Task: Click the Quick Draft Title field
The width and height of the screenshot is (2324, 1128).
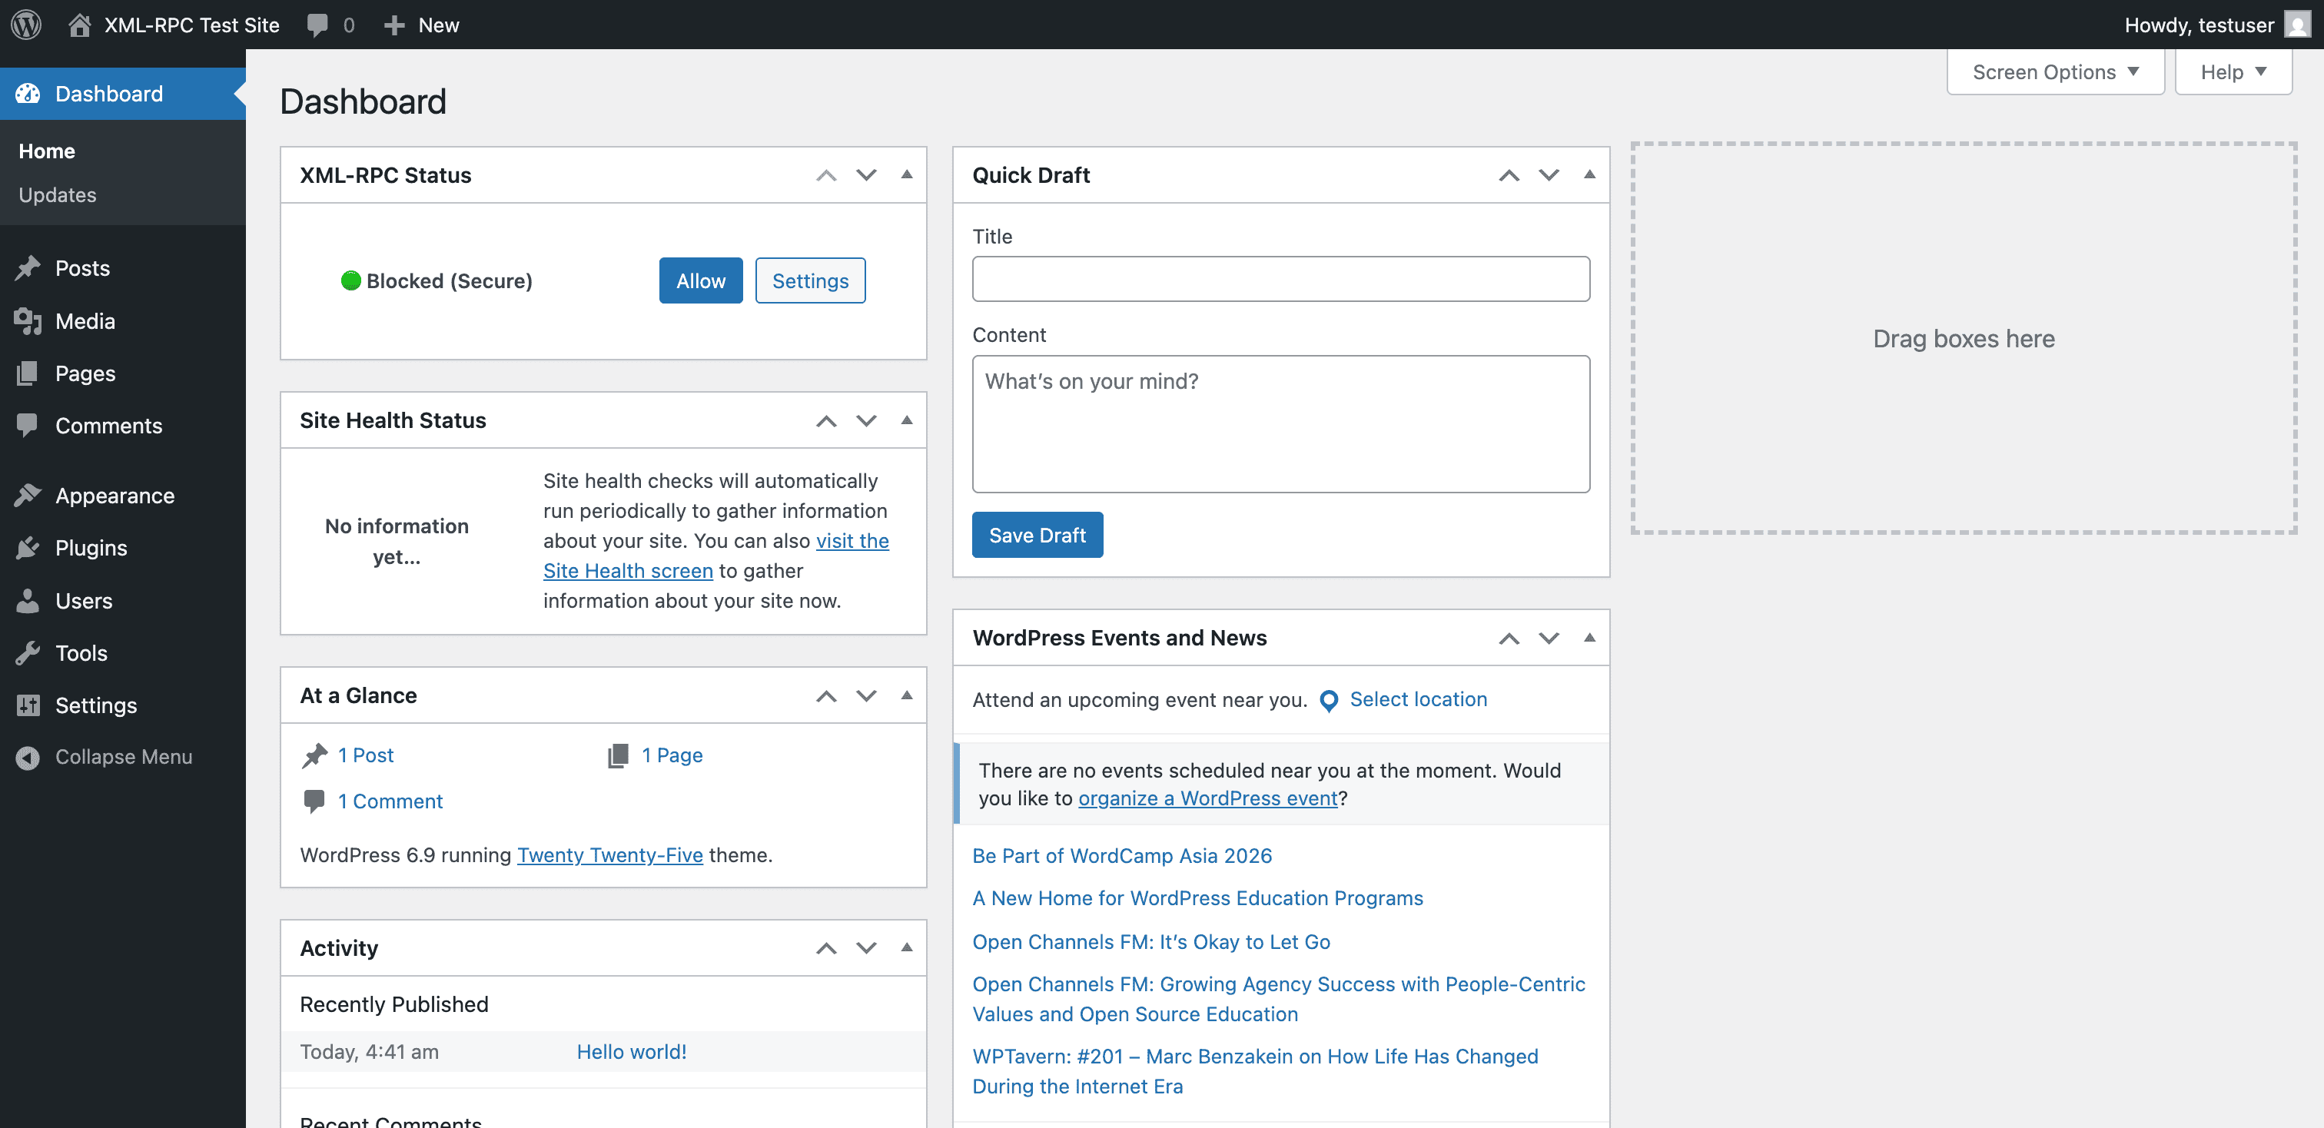Action: pyautogui.click(x=1280, y=279)
